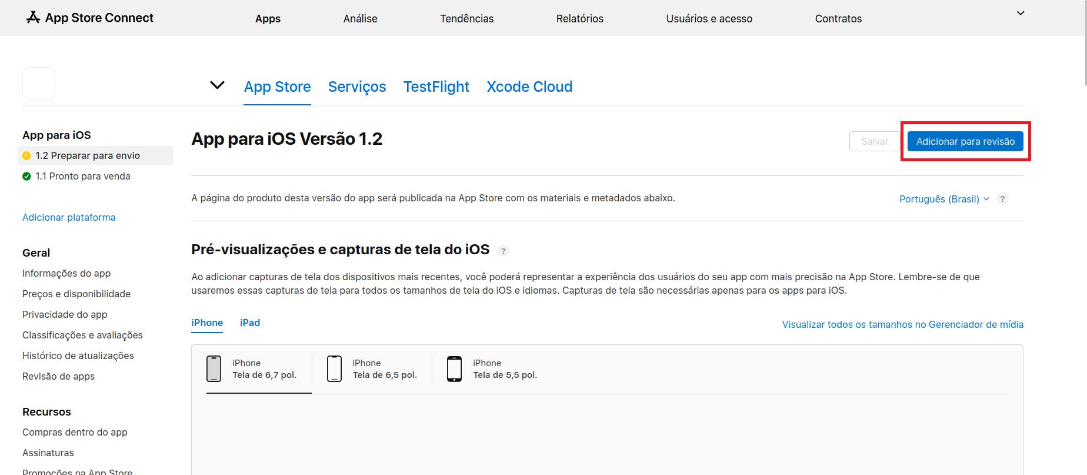Image resolution: width=1087 pixels, height=475 pixels.
Task: Select the iPad device tab
Action: point(250,323)
